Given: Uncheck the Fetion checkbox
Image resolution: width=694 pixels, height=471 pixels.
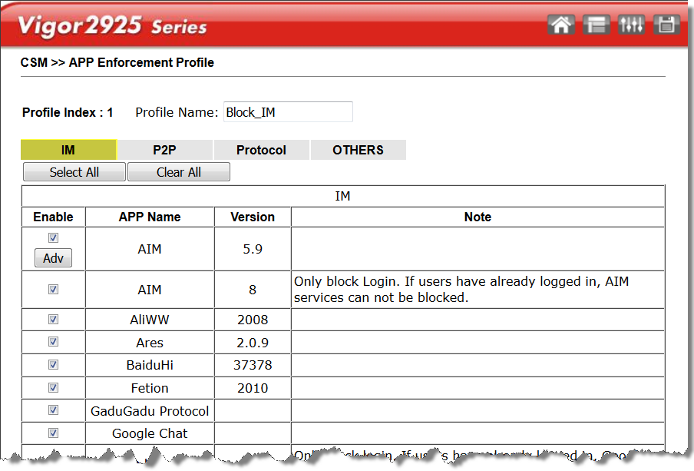Looking at the screenshot, I should [53, 388].
